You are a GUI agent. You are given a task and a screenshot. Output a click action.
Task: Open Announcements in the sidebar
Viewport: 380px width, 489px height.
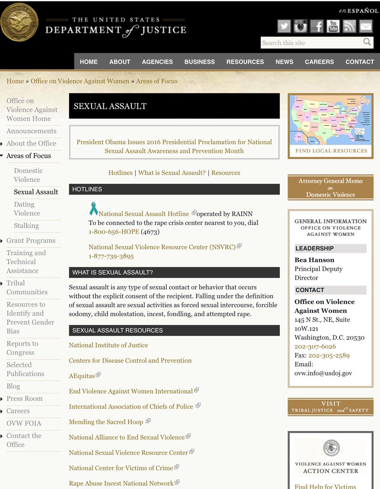pyautogui.click(x=31, y=131)
